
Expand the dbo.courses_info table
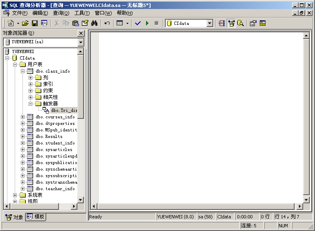[22, 117]
